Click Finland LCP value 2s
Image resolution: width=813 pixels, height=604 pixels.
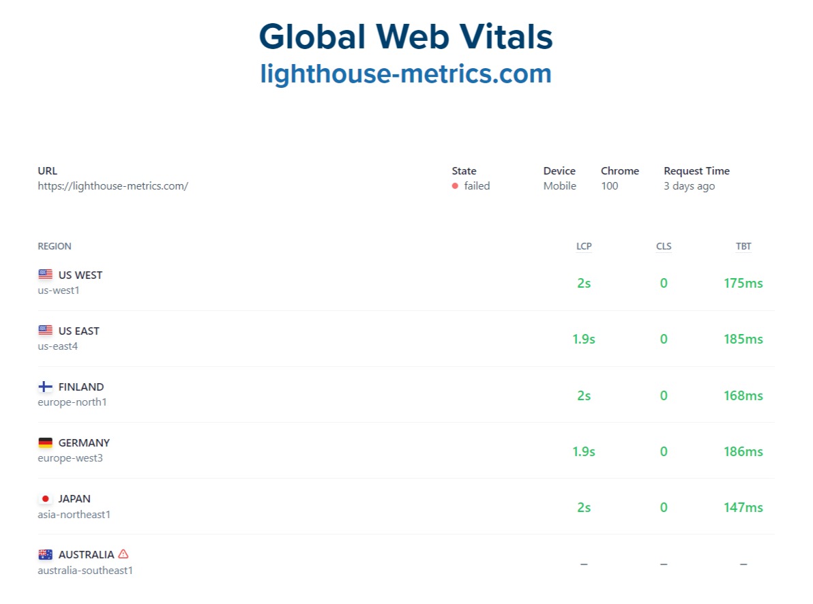(584, 395)
